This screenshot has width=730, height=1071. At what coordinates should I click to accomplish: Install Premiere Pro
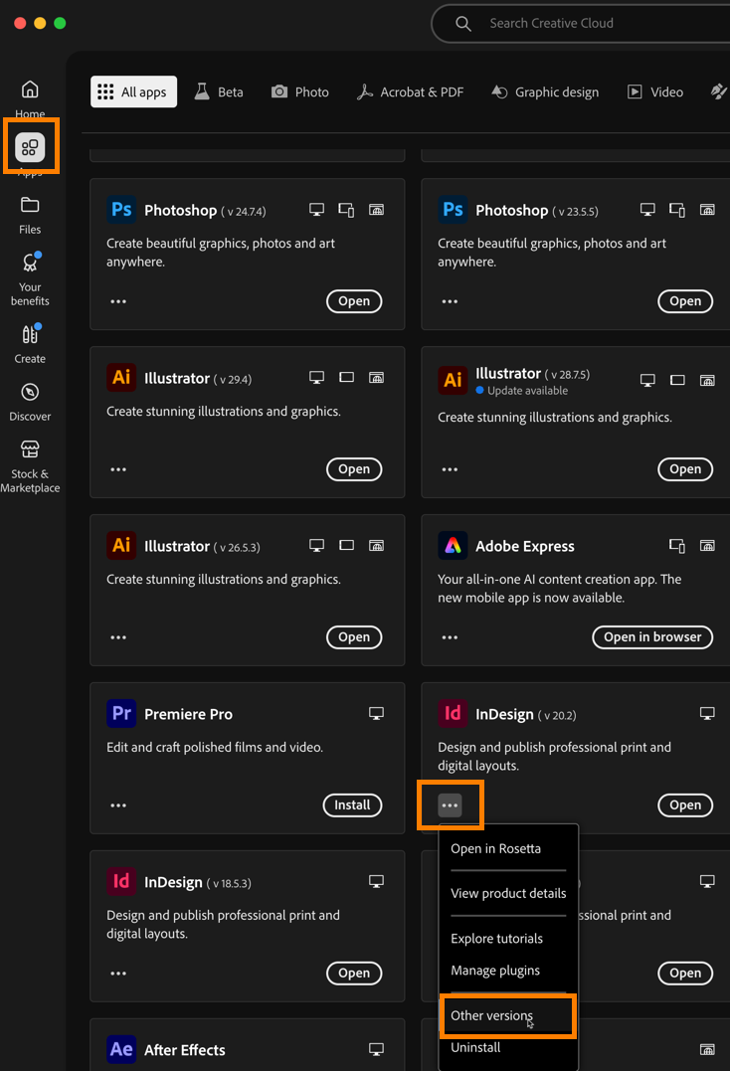click(352, 805)
